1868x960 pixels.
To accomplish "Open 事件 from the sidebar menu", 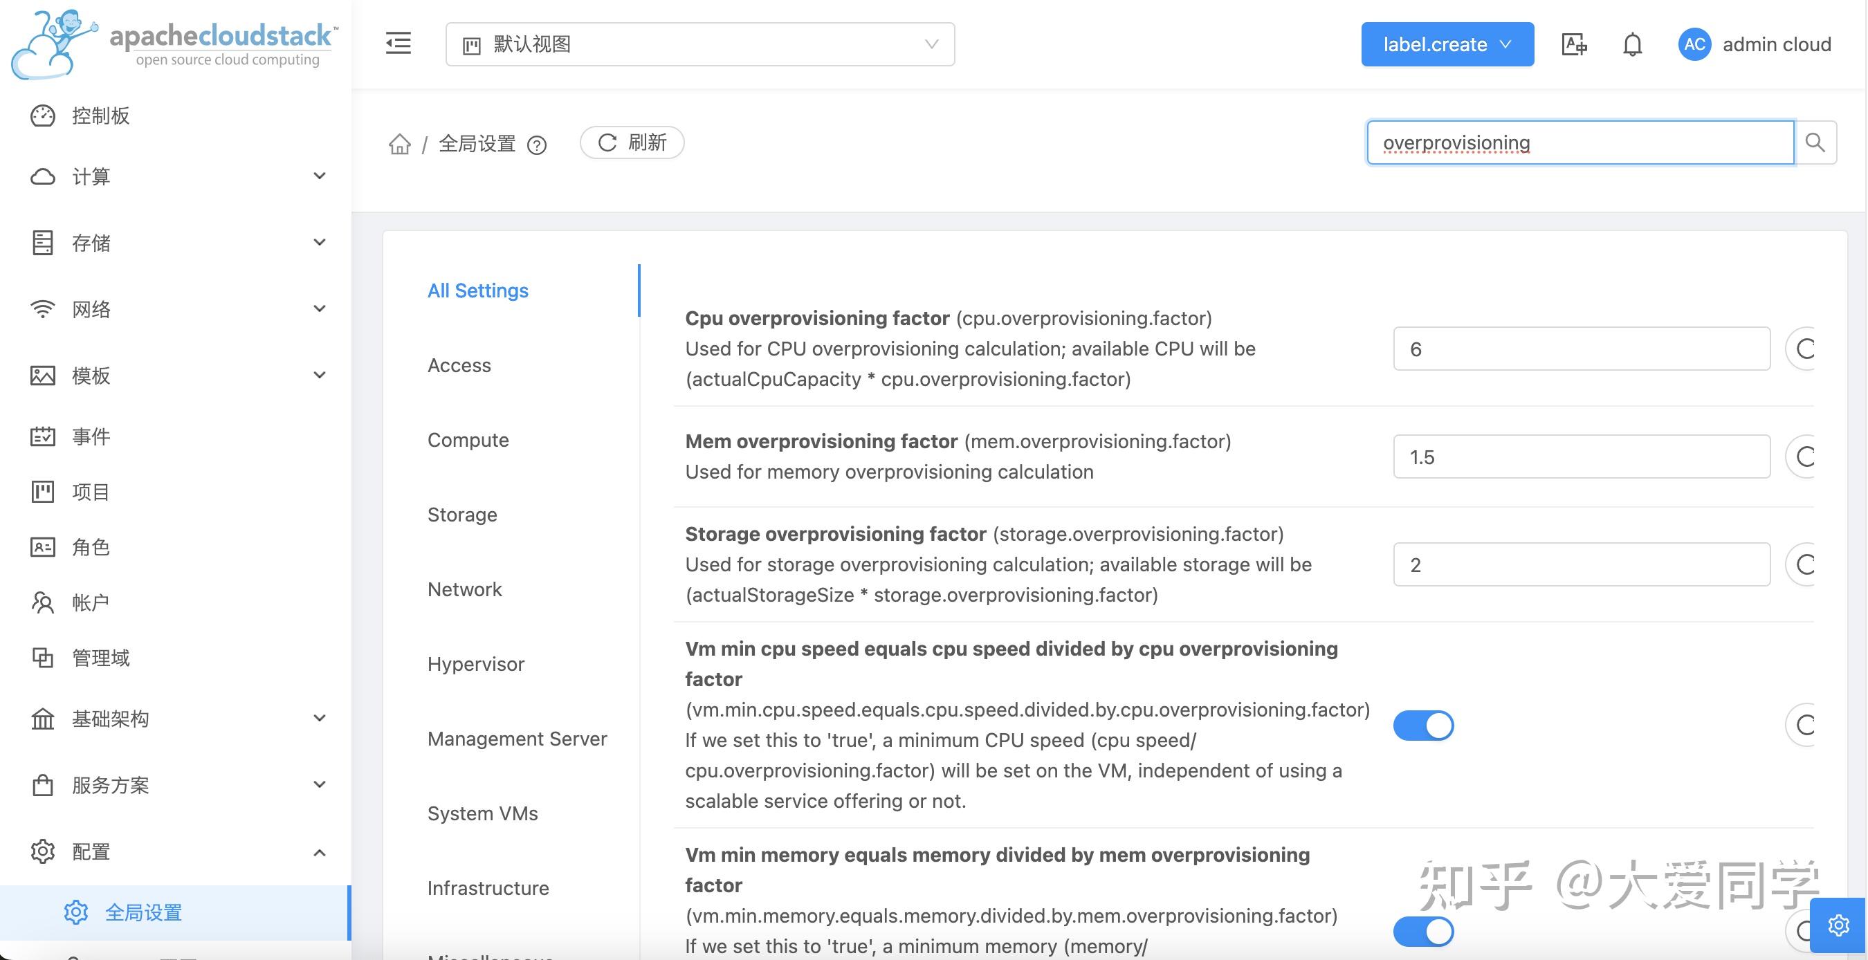I will pos(89,436).
